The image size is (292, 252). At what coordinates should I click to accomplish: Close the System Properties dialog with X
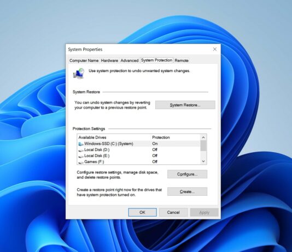pyautogui.click(x=215, y=49)
